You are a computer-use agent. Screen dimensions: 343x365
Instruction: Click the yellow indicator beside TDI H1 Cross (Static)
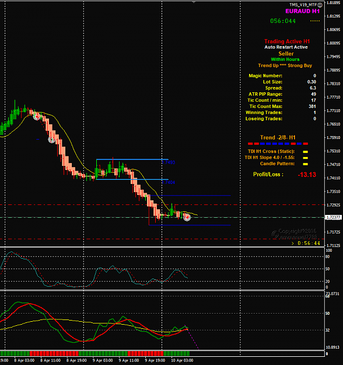pyautogui.click(x=305, y=152)
